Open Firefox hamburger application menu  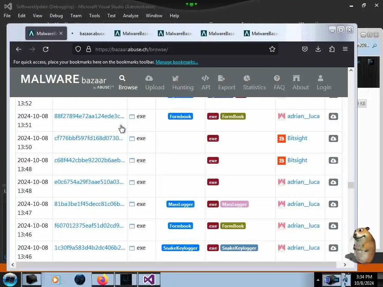pos(345,49)
